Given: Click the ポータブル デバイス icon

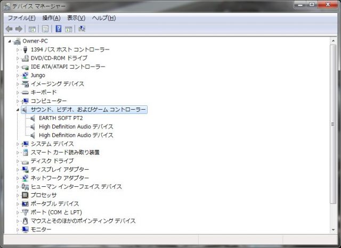Looking at the screenshot, I should (x=25, y=204).
